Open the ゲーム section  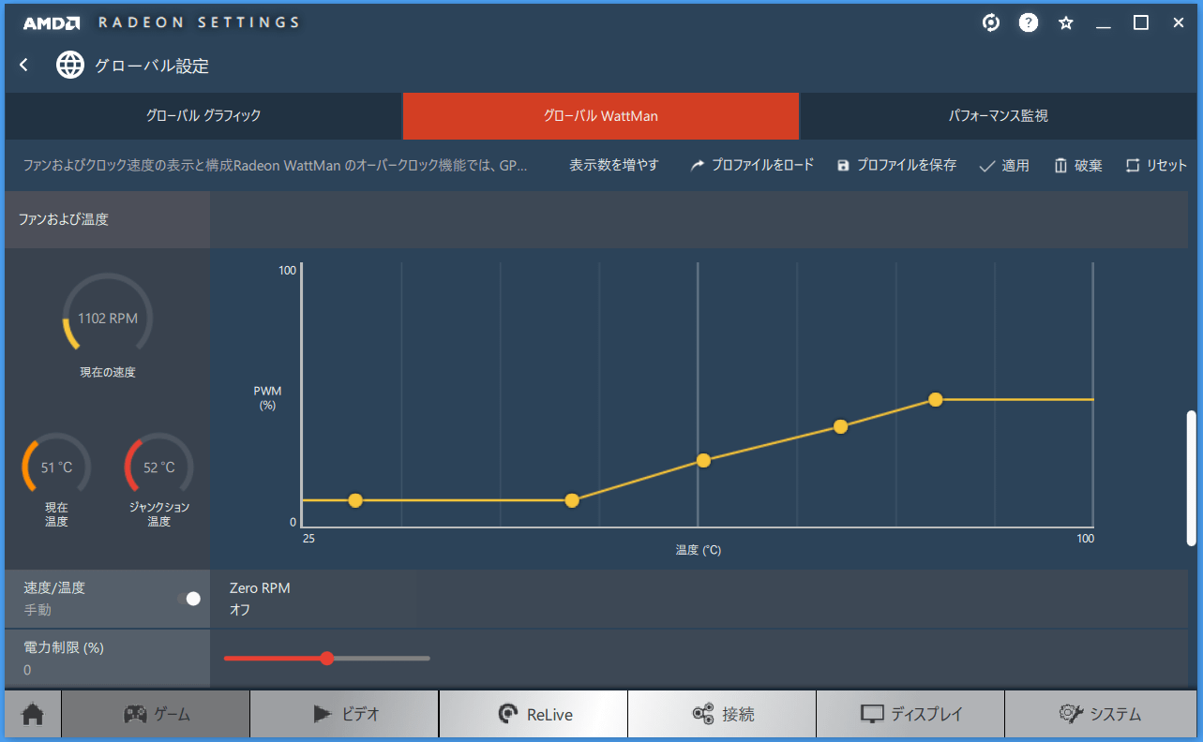pyautogui.click(x=156, y=714)
